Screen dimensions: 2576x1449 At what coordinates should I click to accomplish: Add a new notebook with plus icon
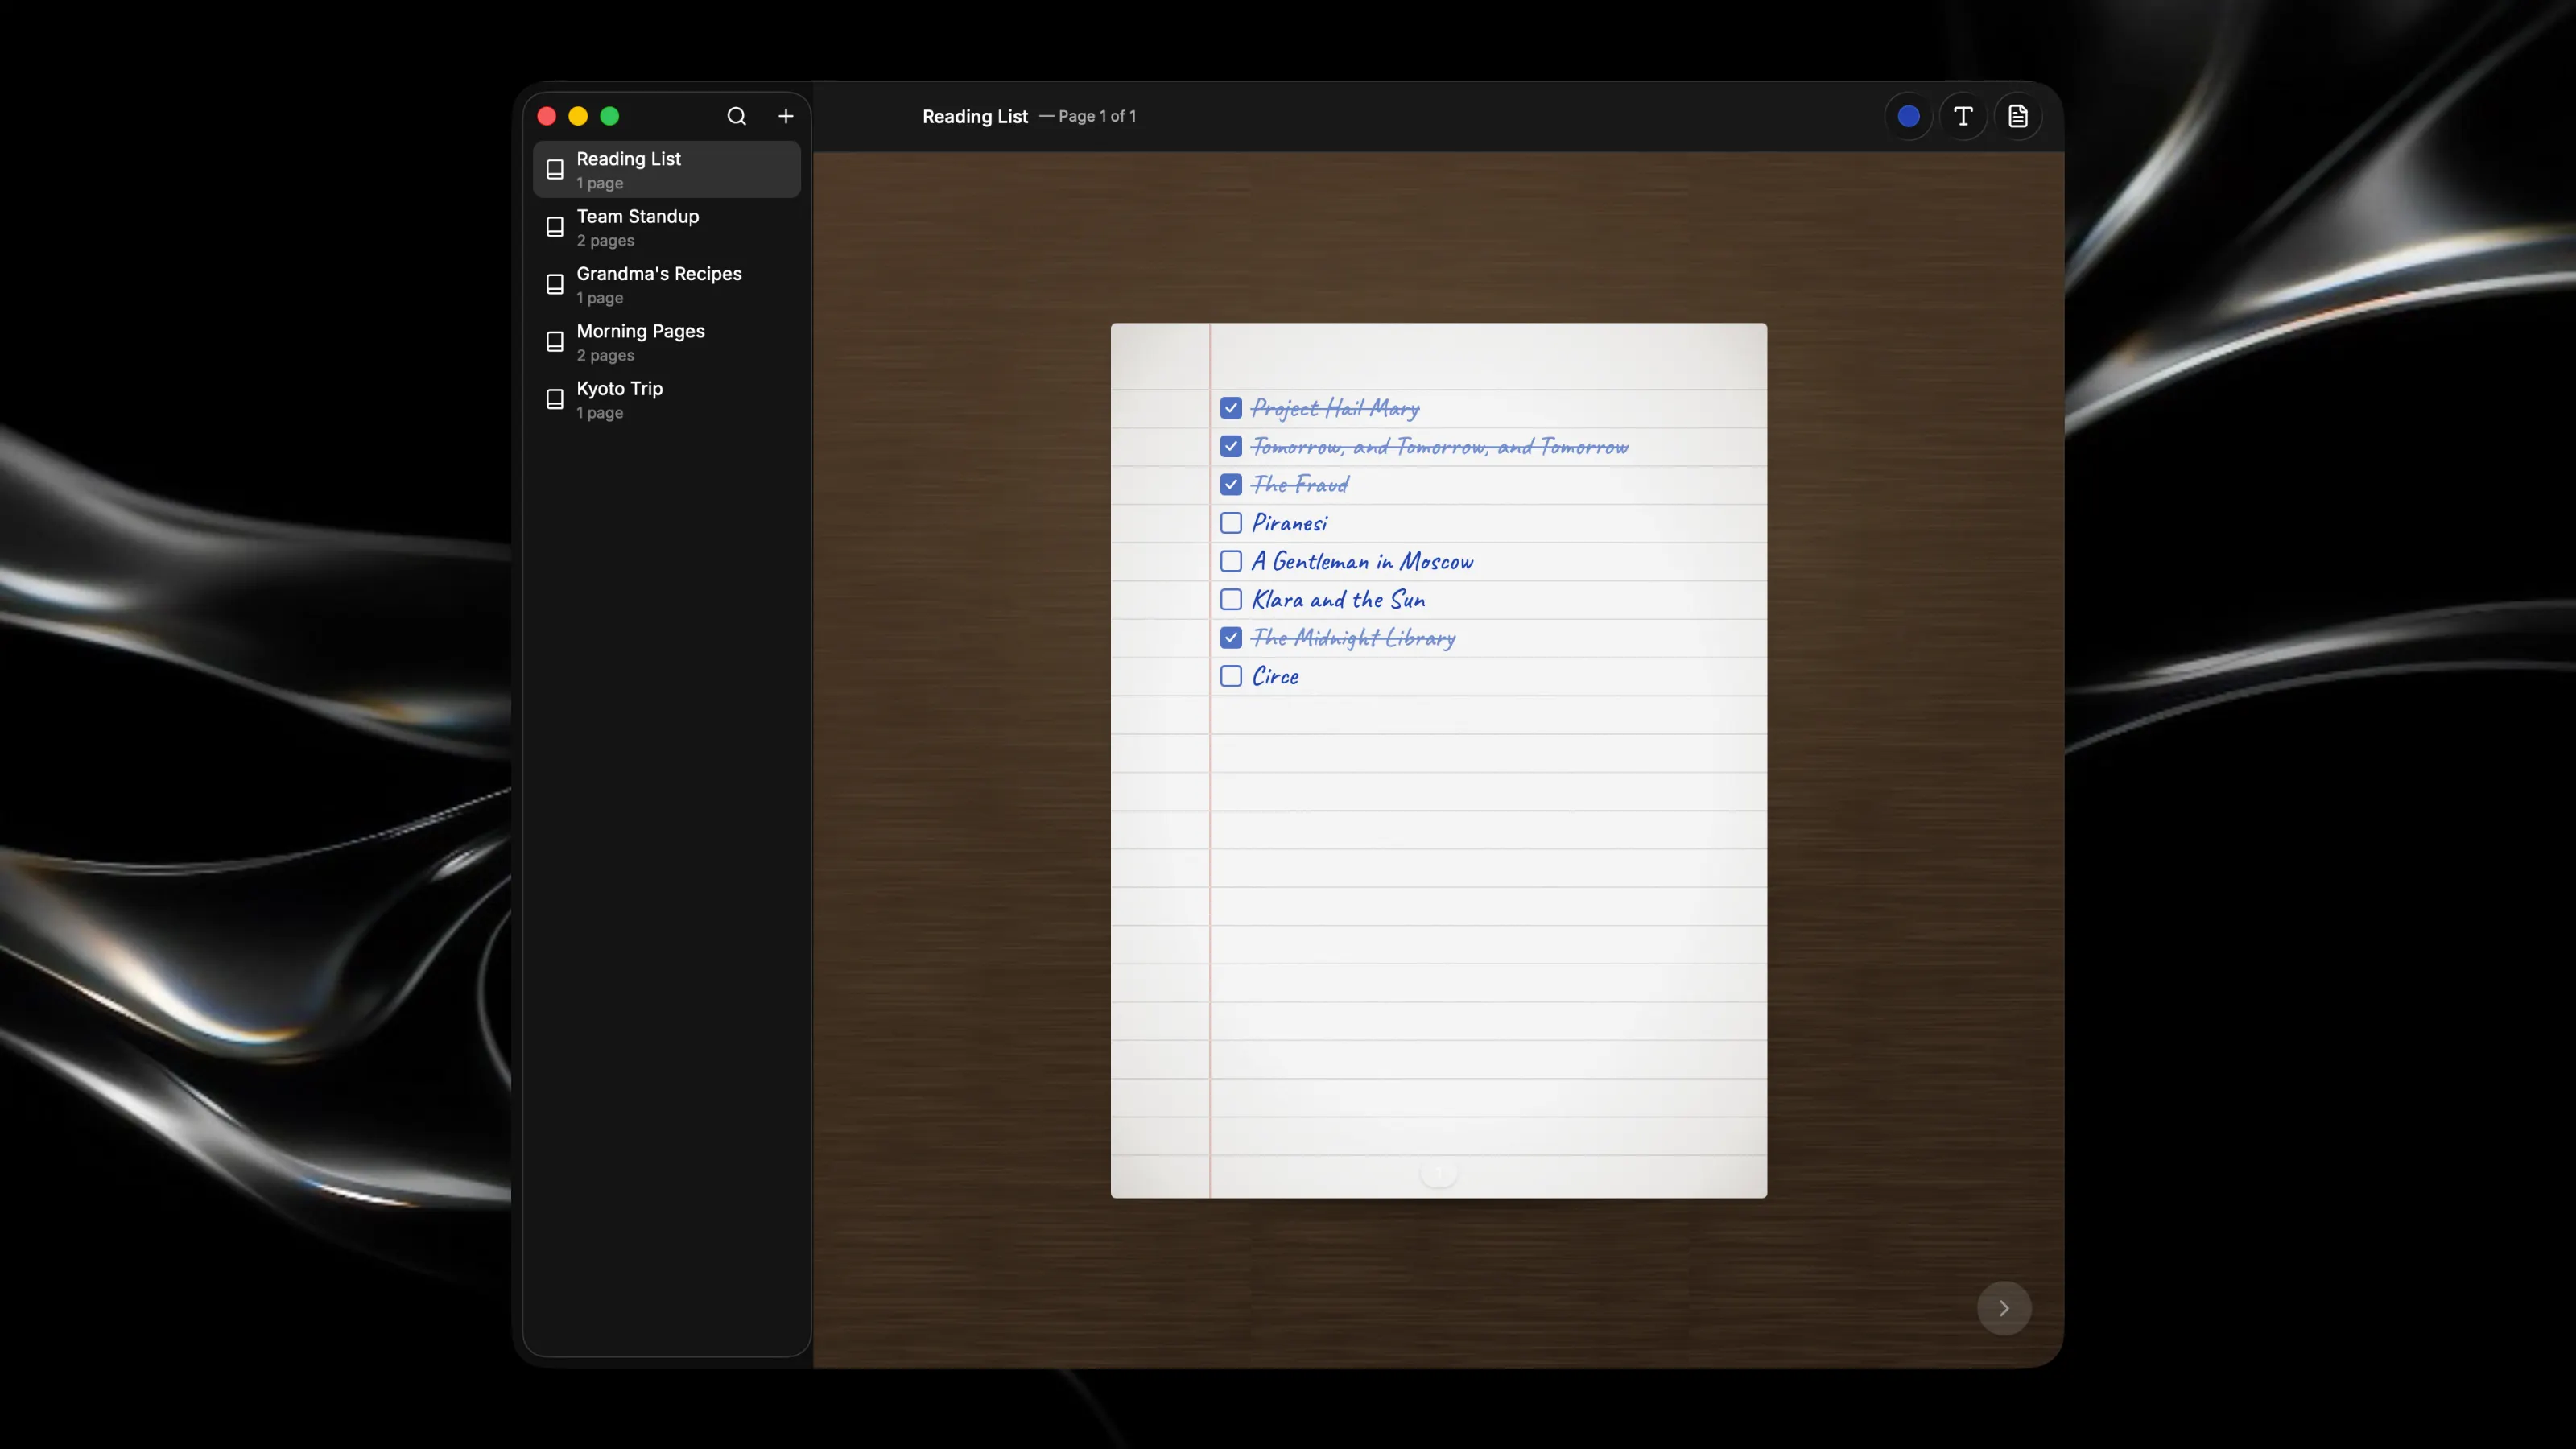coord(786,116)
